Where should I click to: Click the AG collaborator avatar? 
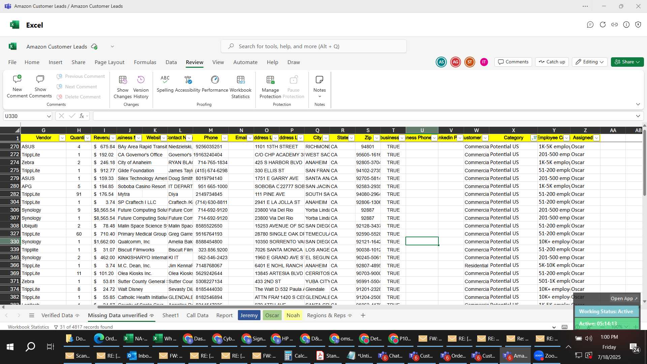[456, 62]
